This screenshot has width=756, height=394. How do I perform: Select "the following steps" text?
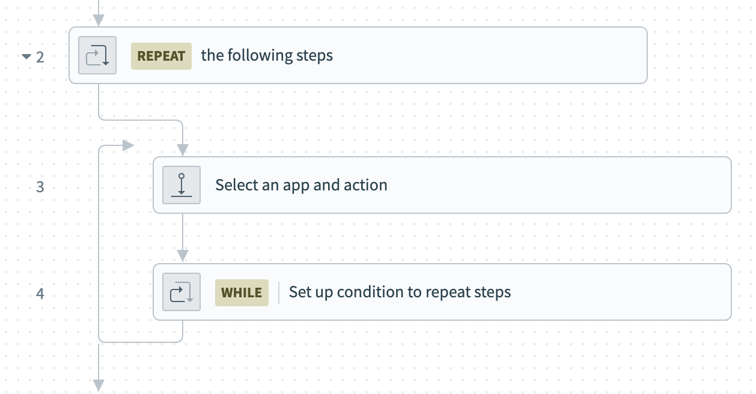click(267, 56)
